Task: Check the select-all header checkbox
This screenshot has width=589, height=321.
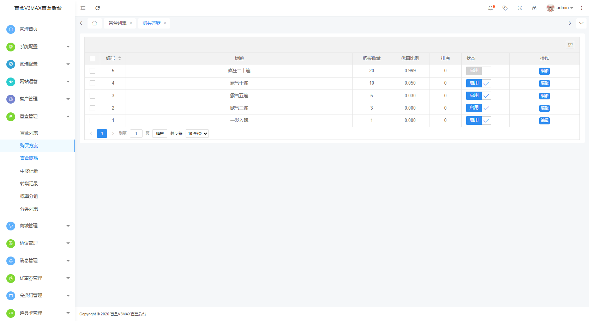Action: 92,58
